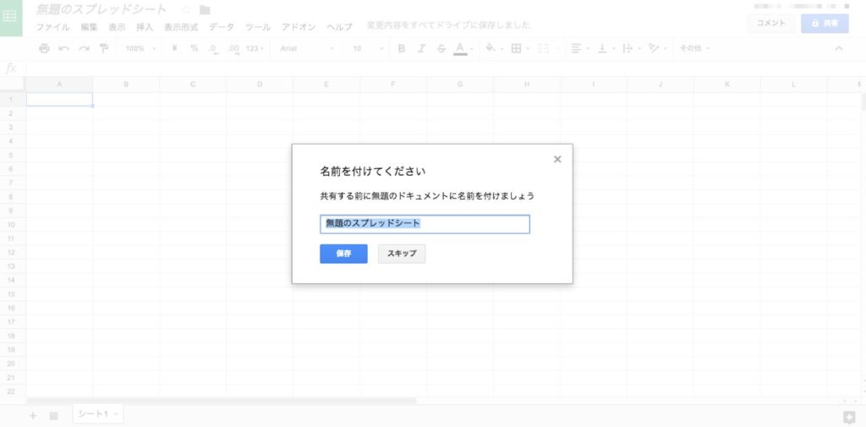Viewport: 866px width, 427px height.
Task: Select the paint format roller icon
Action: point(104,48)
